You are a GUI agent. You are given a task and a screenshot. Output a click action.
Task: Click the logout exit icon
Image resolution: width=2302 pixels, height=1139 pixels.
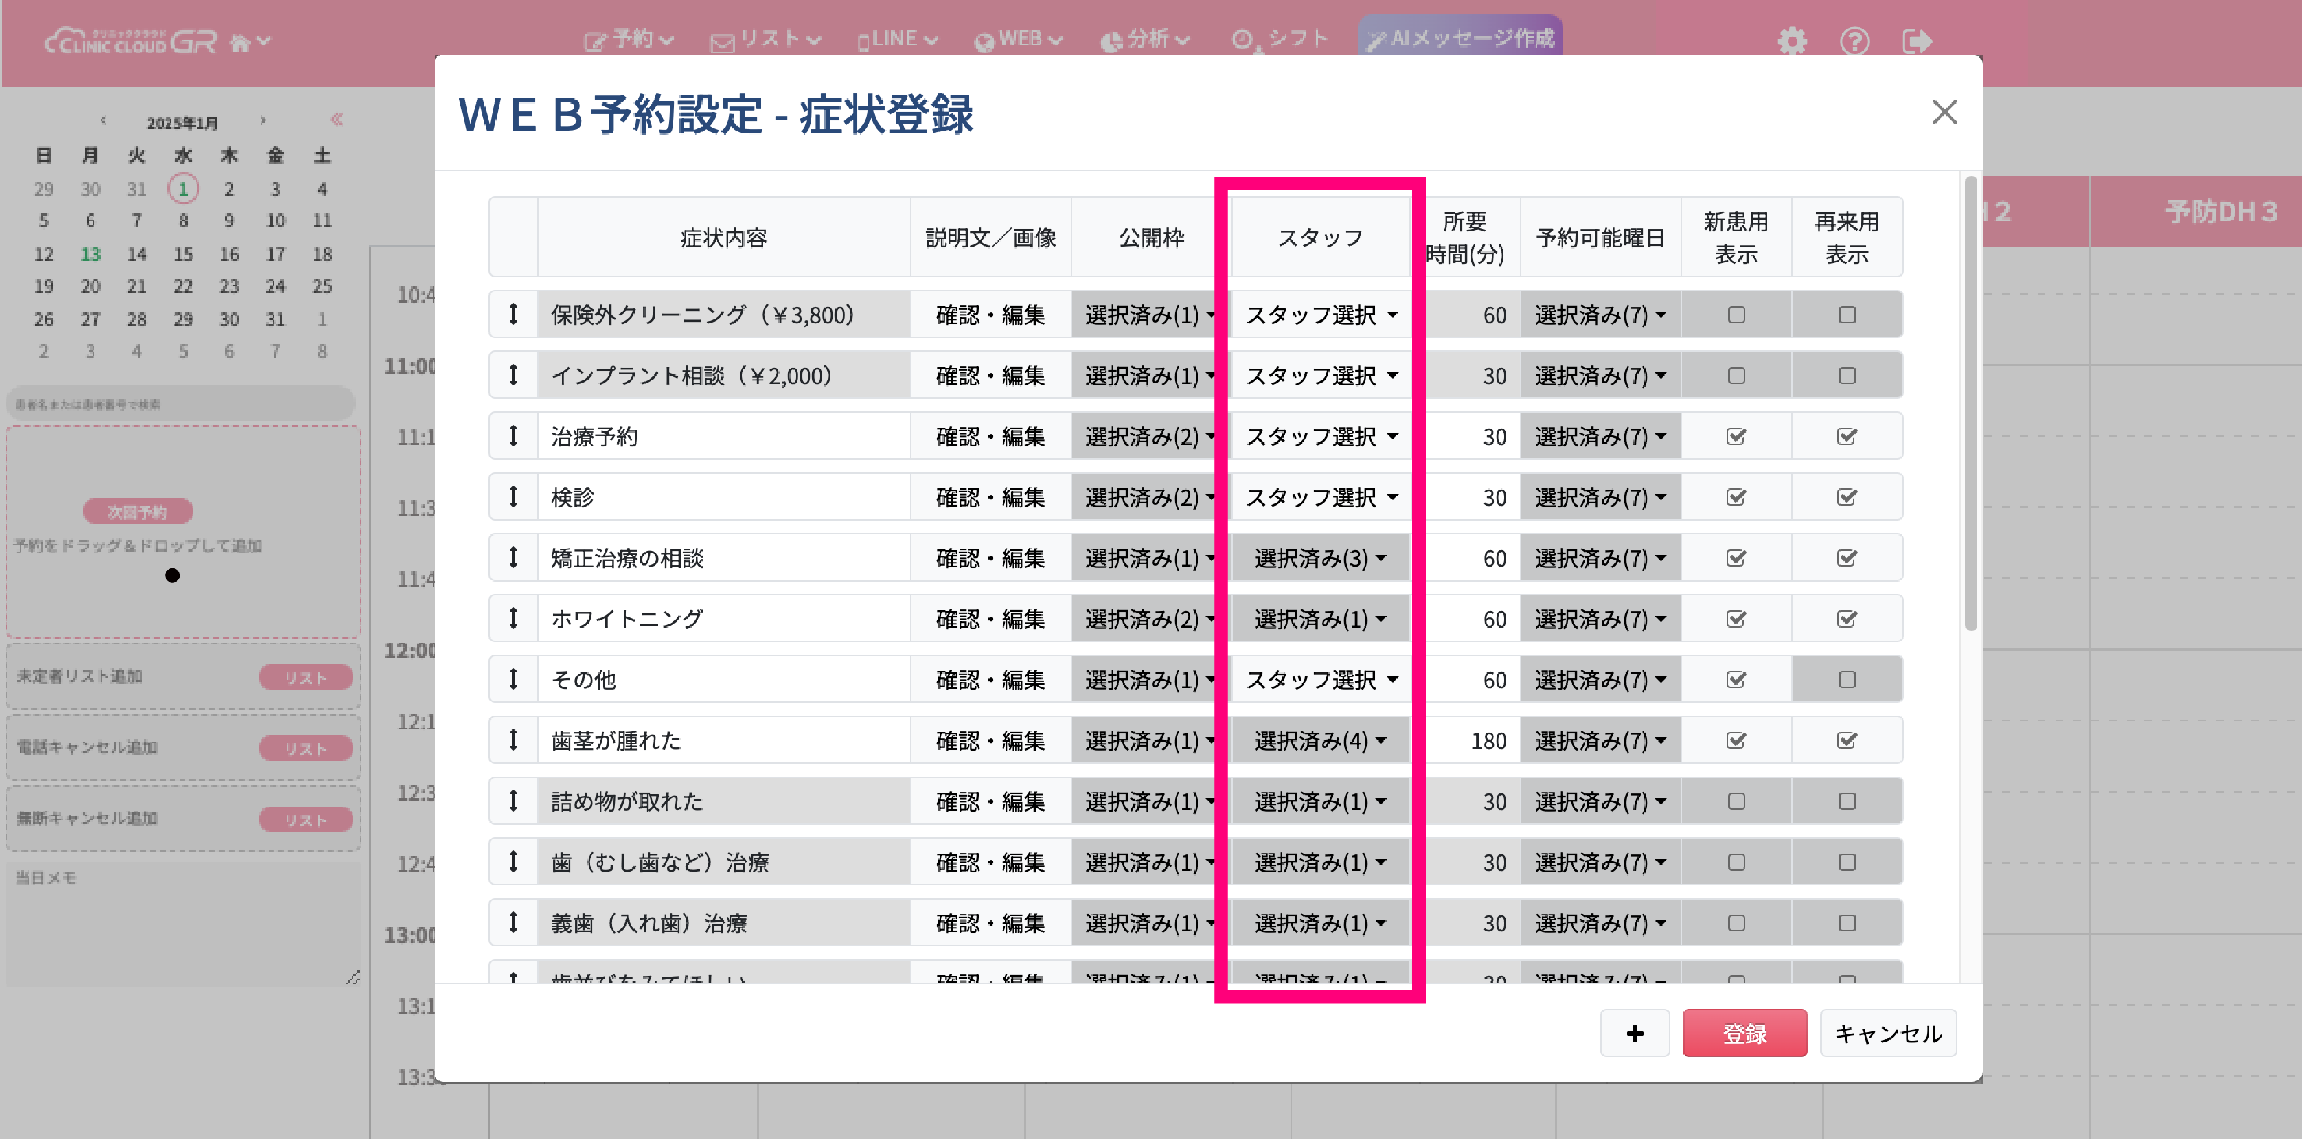tap(1916, 41)
